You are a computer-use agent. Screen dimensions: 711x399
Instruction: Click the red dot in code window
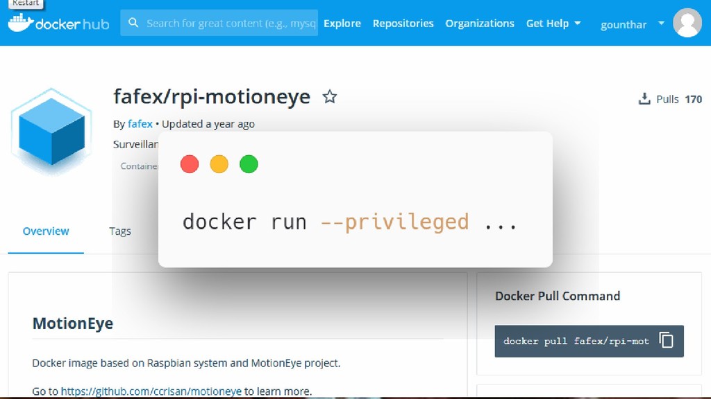coord(190,163)
